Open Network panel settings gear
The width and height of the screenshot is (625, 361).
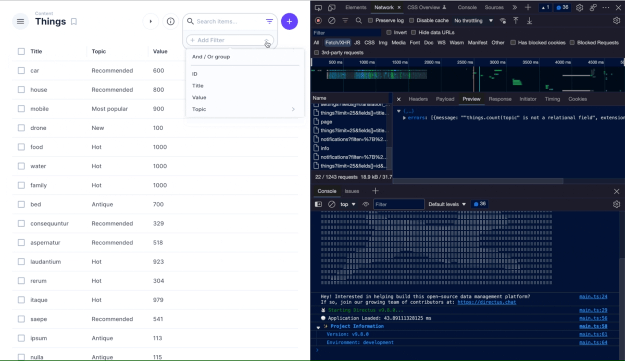point(617,20)
